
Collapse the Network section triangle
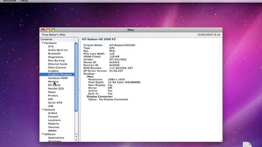coord(43,110)
